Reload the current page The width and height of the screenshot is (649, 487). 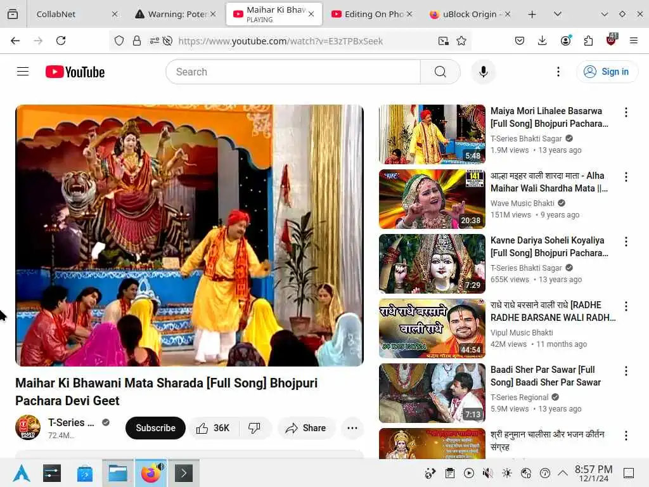61,41
